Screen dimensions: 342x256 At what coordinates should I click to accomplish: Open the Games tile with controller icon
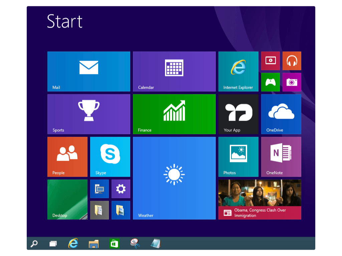[x=271, y=82]
